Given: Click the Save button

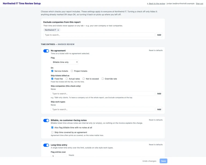Looking at the screenshot, I should [x=163, y=161].
